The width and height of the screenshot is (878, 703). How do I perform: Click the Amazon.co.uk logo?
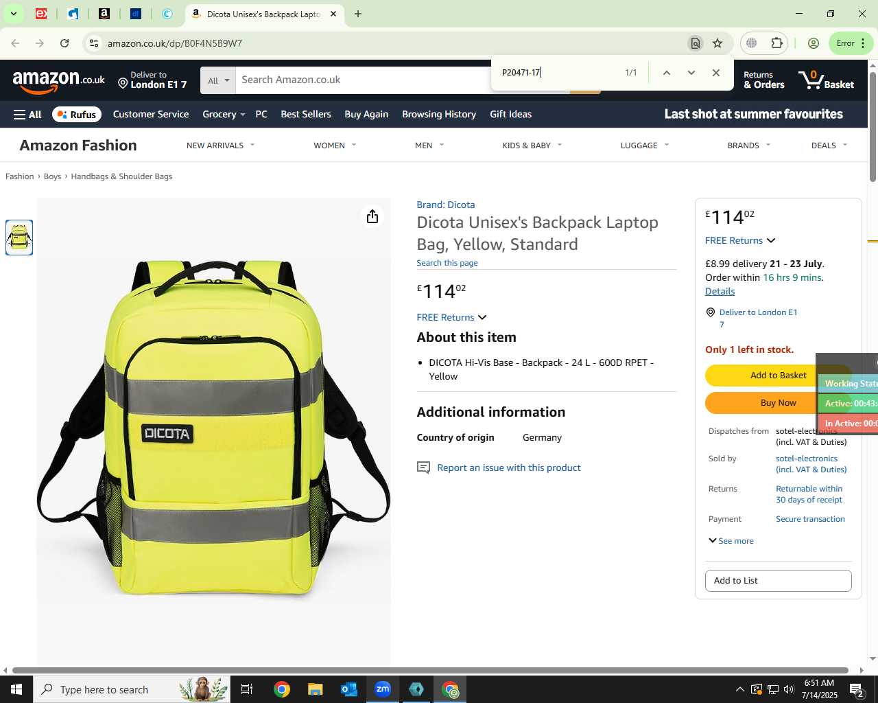click(x=59, y=81)
